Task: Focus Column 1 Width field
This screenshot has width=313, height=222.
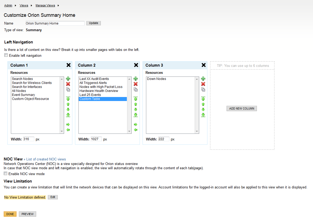Action: (28, 139)
